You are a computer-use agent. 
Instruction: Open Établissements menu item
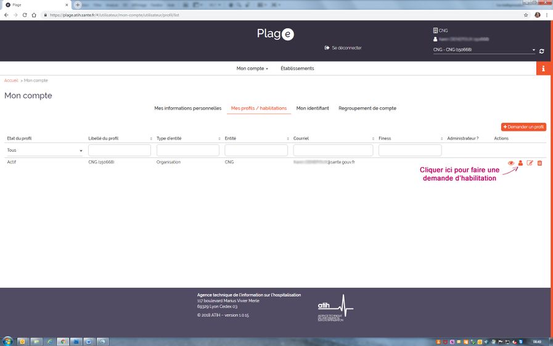click(297, 68)
